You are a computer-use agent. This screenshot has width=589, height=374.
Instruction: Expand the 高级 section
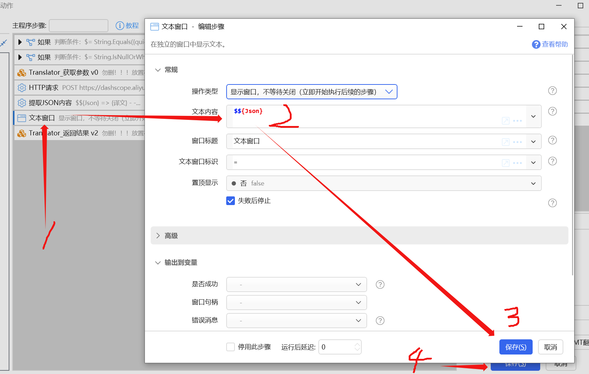[171, 236]
